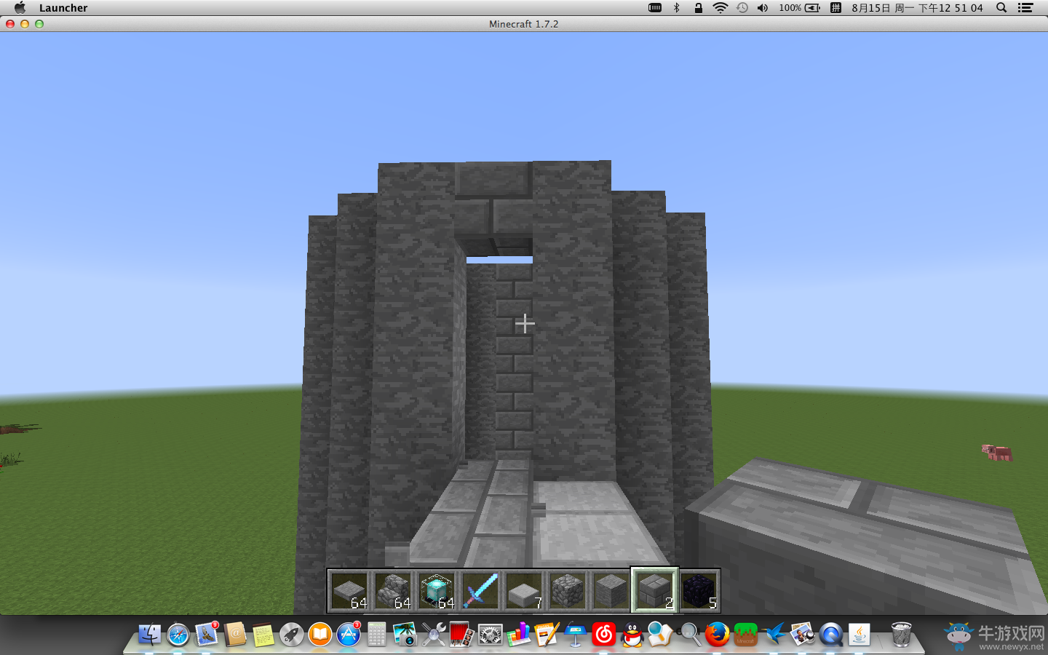Open Spotlight search magnifier in the menu bar
This screenshot has height=655, width=1048.
click(1001, 7)
